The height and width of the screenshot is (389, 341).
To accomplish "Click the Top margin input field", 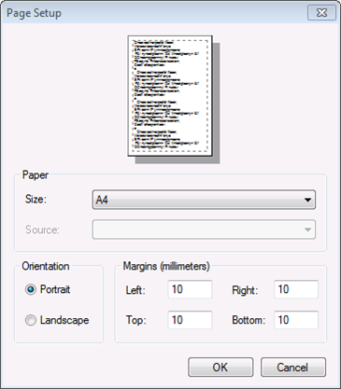I will pyautogui.click(x=190, y=320).
